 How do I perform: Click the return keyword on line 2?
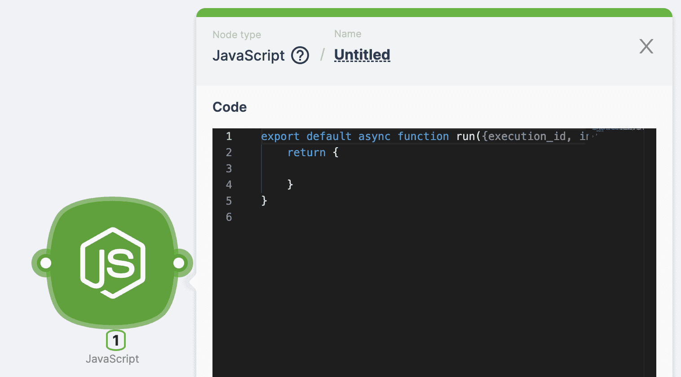[x=306, y=153]
